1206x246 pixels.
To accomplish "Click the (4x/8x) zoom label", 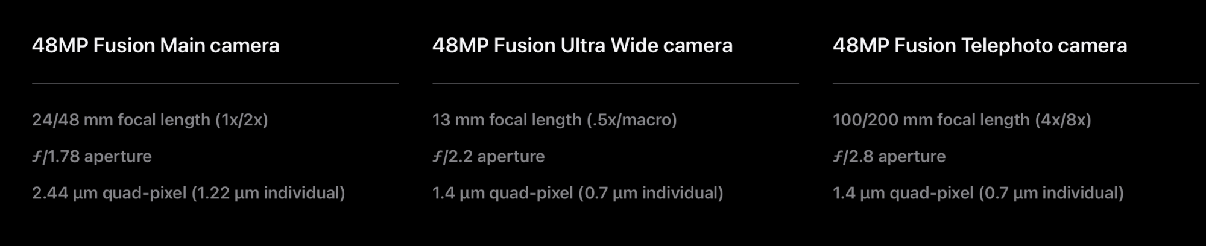I will click(1063, 120).
